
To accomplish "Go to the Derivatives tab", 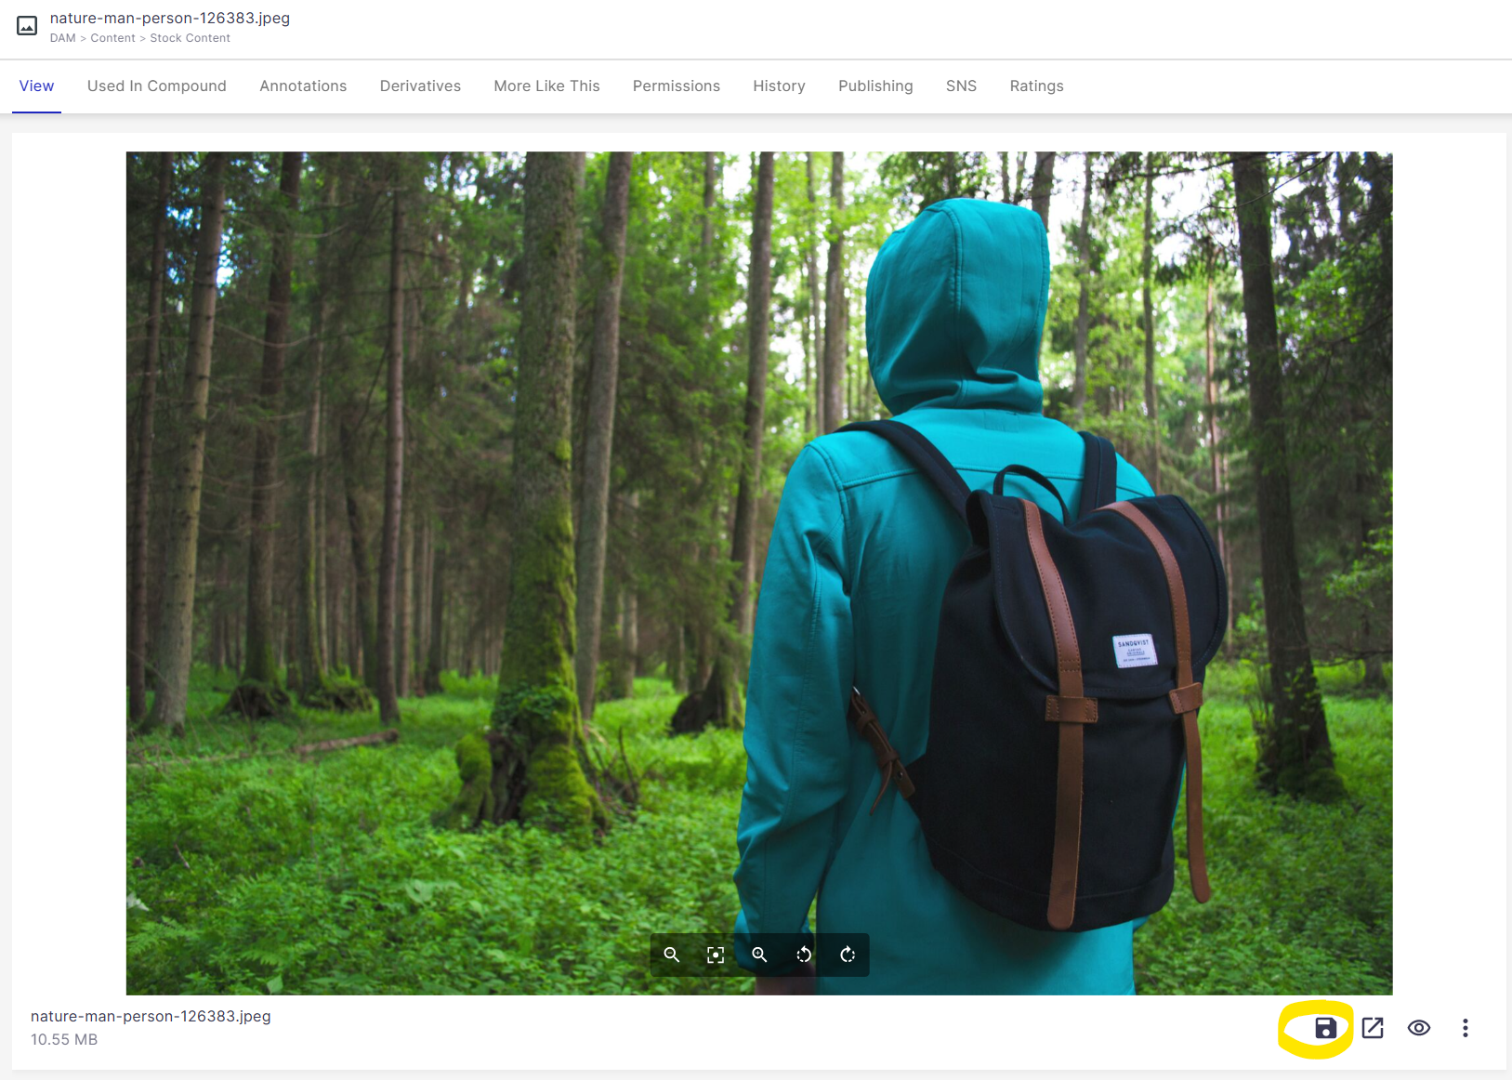I will click(x=420, y=86).
